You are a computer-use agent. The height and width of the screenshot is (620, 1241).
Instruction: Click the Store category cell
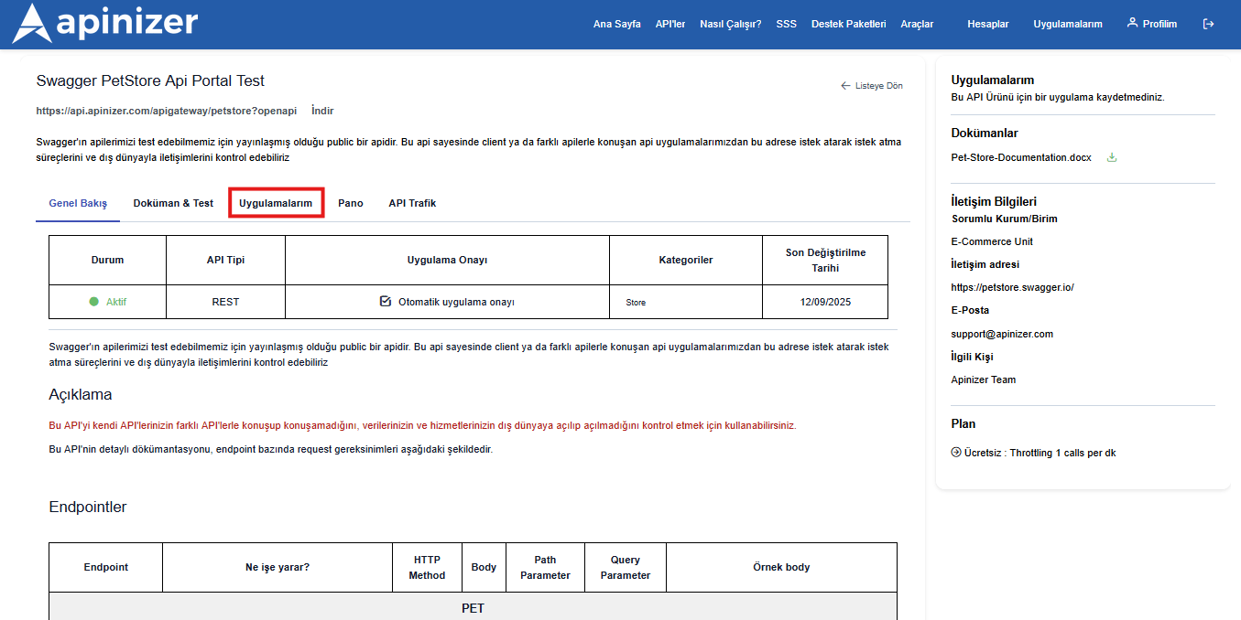[x=686, y=302]
